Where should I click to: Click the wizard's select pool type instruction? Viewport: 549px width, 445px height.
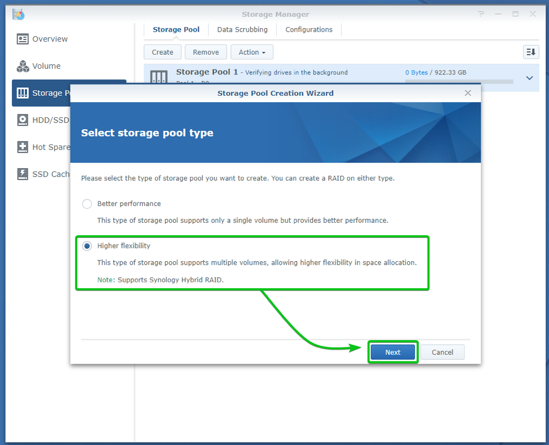coord(238,178)
